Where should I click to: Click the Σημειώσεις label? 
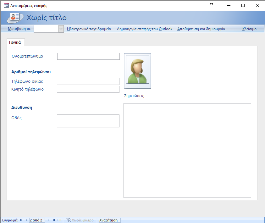tap(134, 96)
